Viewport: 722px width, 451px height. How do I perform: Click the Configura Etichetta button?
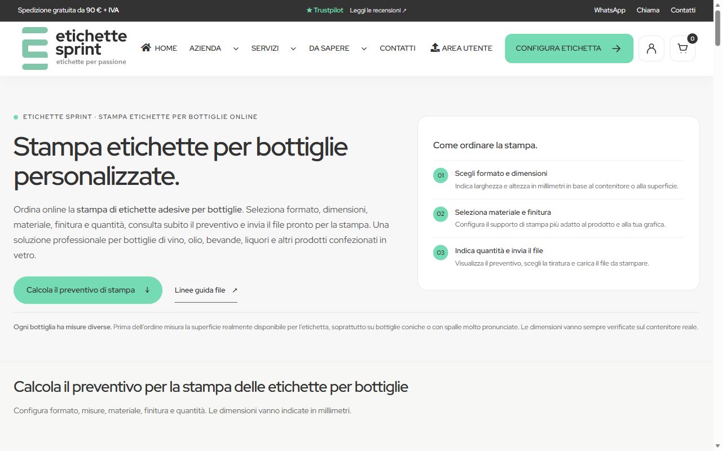pyautogui.click(x=569, y=48)
